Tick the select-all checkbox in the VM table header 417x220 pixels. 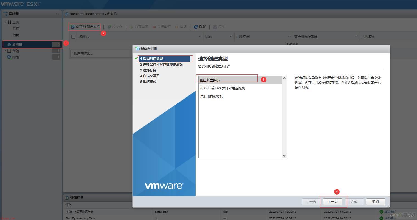coord(73,36)
